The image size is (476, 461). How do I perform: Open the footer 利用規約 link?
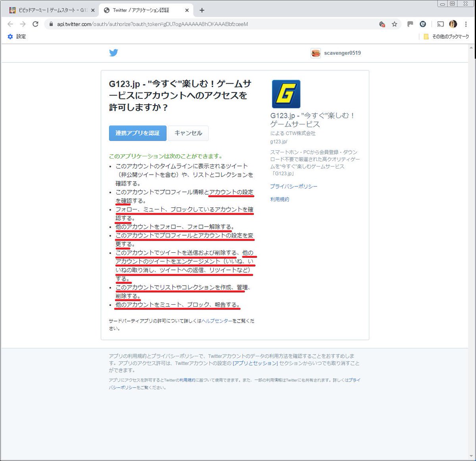pyautogui.click(x=187, y=380)
